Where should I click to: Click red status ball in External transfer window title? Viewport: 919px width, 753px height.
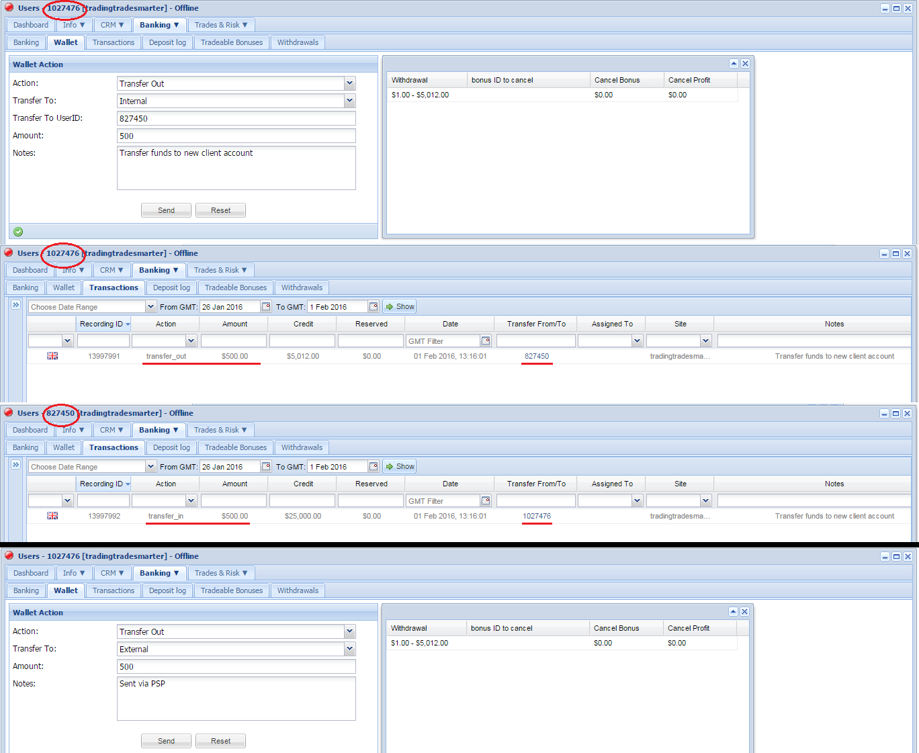pos(9,556)
